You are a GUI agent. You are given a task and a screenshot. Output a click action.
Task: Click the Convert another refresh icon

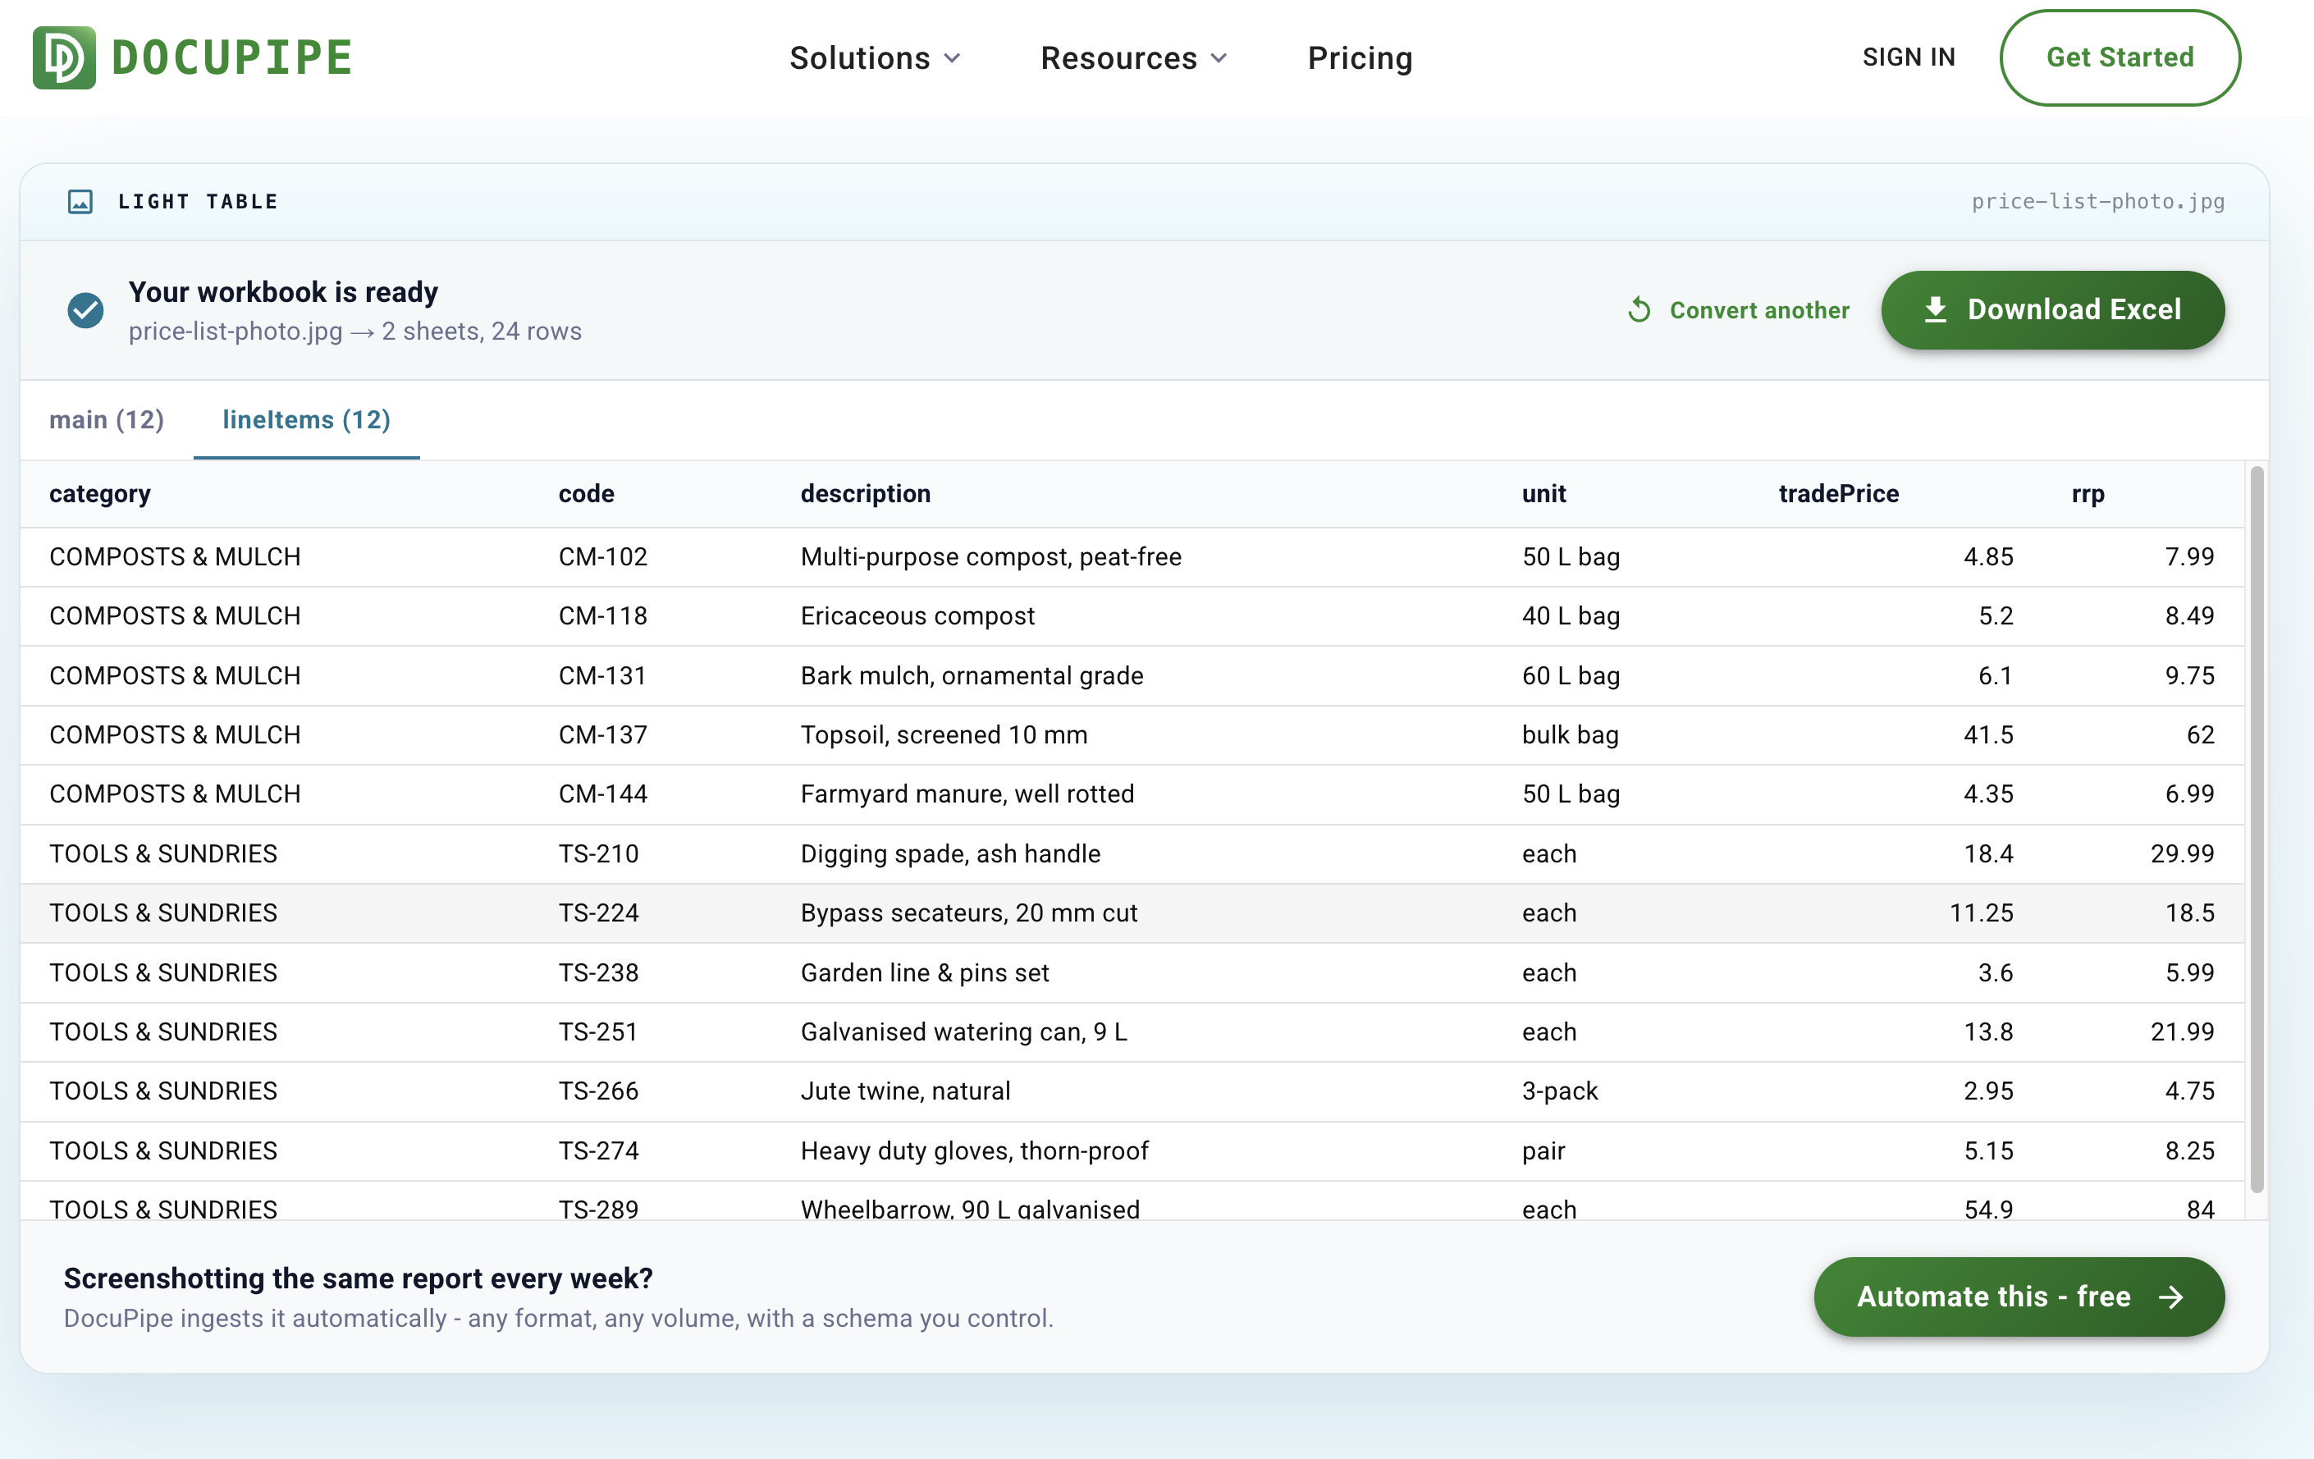coord(1639,310)
